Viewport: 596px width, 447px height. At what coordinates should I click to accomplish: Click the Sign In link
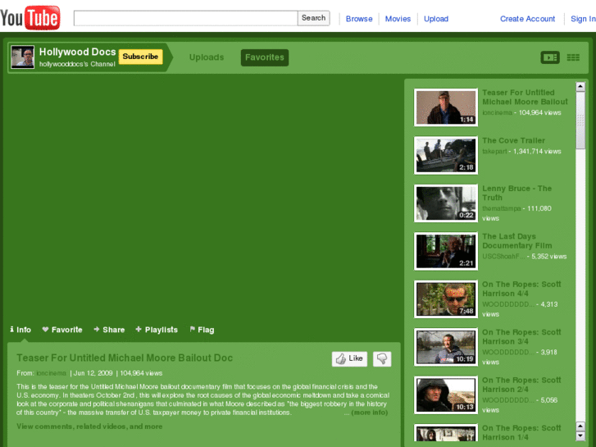pyautogui.click(x=583, y=19)
